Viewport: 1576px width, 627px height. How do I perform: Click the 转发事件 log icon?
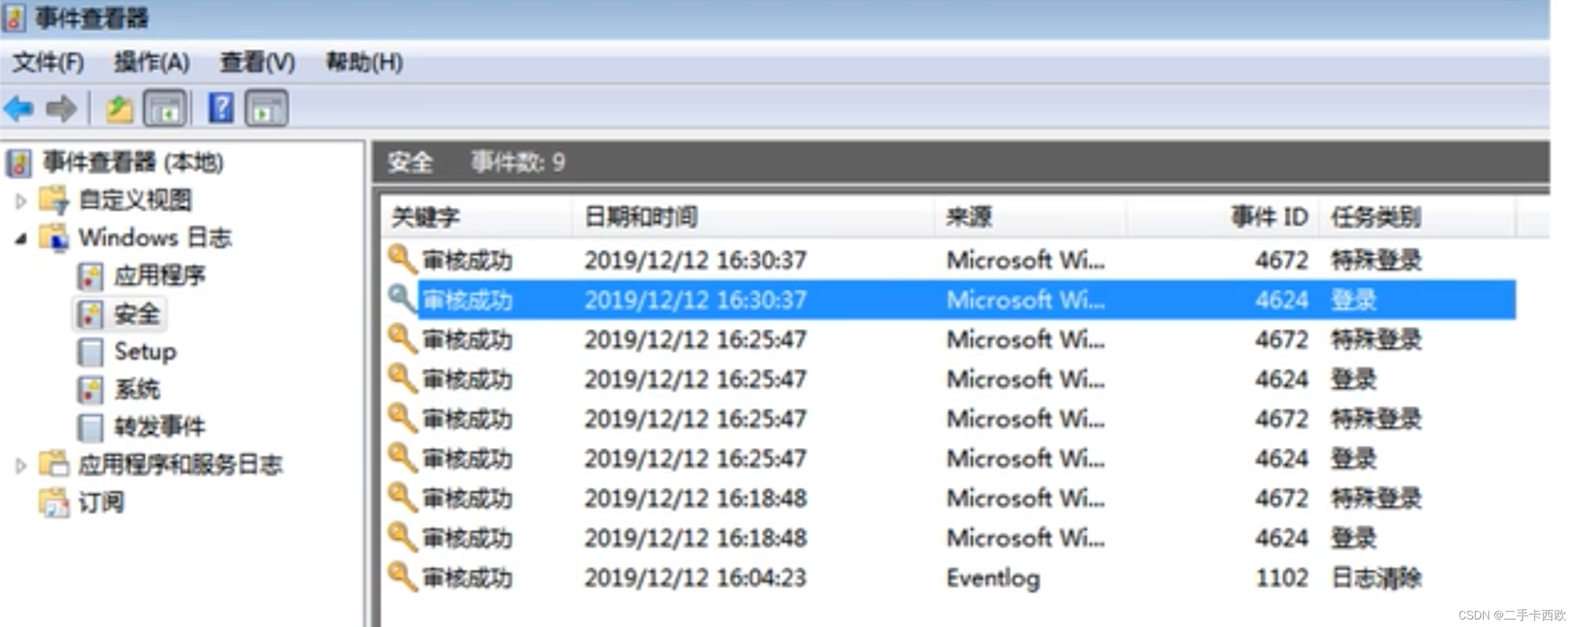point(90,427)
